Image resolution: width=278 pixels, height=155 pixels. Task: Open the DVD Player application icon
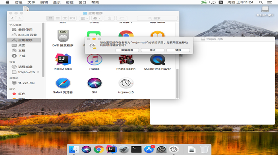(63, 36)
